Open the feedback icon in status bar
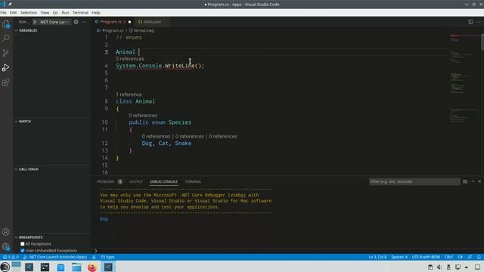 [x=470, y=257]
